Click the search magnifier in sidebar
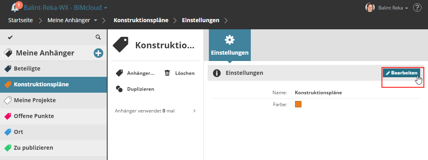 98,37
